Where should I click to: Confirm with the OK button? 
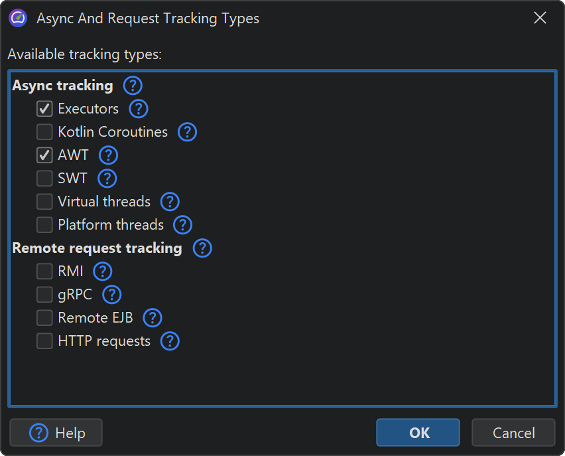point(418,433)
